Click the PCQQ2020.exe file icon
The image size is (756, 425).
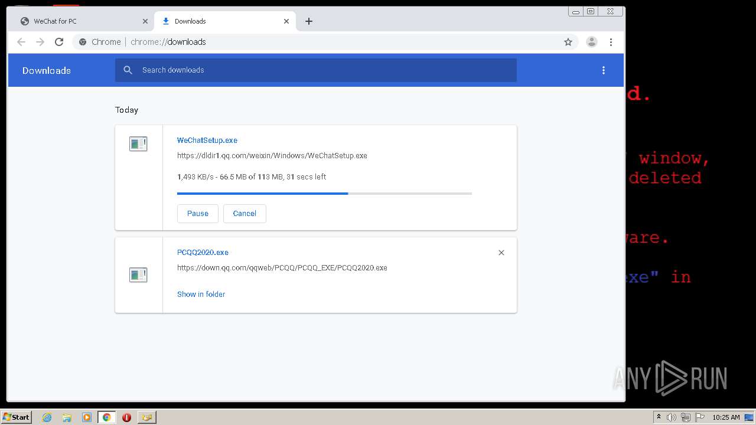click(x=138, y=274)
